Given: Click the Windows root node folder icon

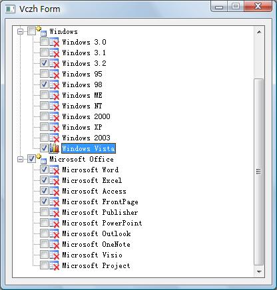Looking at the screenshot, I should [42, 31].
